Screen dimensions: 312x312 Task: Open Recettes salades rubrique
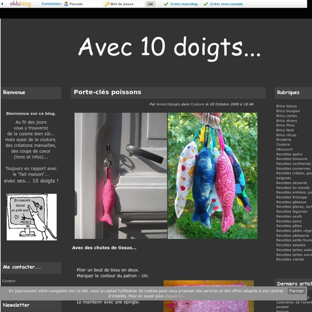[291, 245]
